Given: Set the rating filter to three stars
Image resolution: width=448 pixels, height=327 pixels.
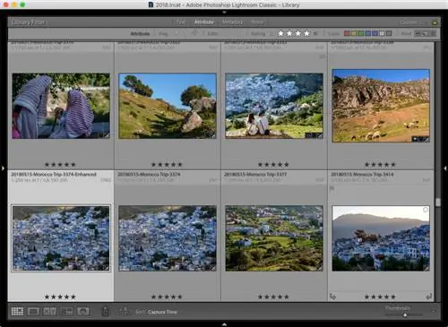Looking at the screenshot, I should click(x=298, y=33).
